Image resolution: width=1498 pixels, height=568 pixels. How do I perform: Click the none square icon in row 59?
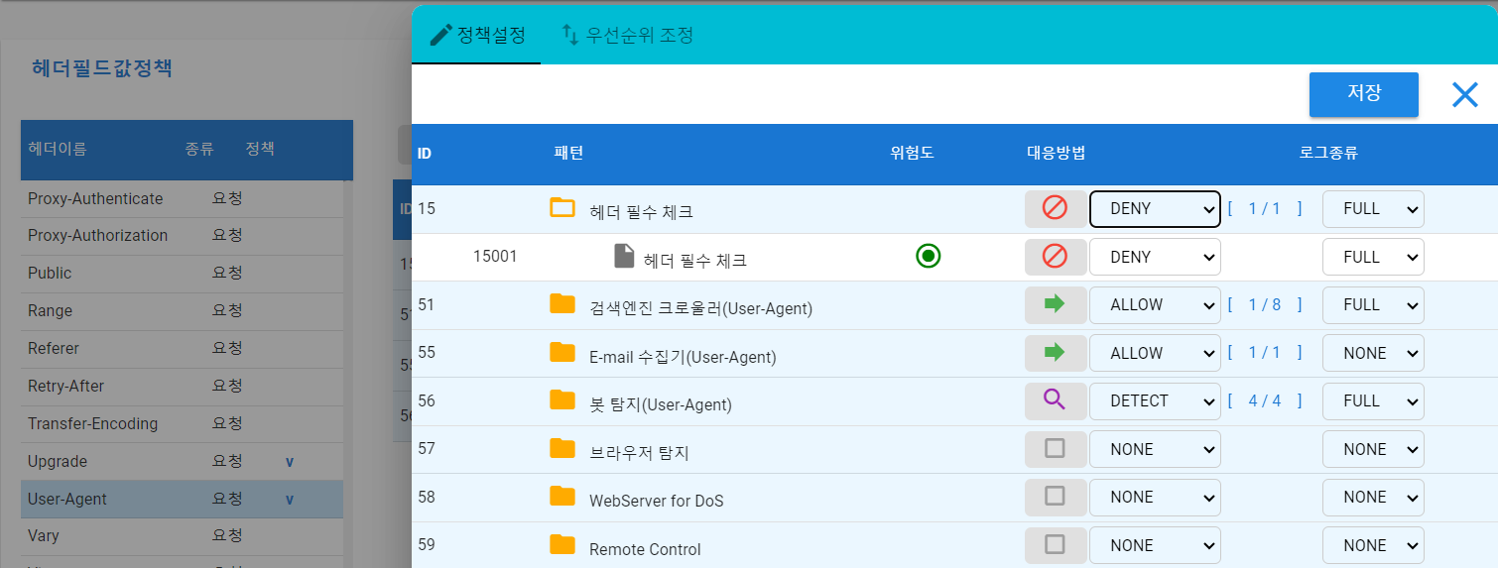(x=1055, y=545)
